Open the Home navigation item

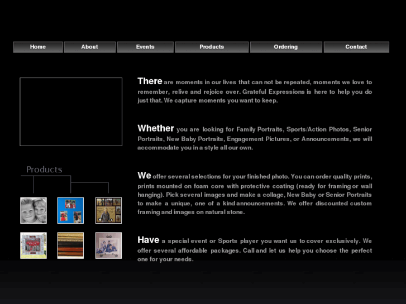coord(38,47)
